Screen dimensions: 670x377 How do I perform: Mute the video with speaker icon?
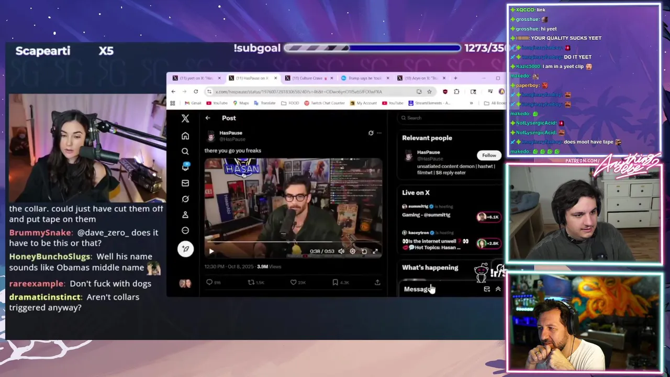(341, 251)
